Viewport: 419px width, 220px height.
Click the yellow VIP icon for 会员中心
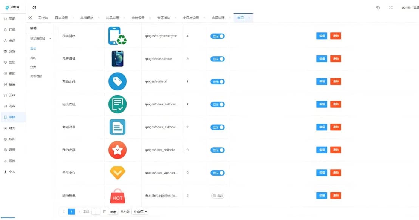point(118,173)
